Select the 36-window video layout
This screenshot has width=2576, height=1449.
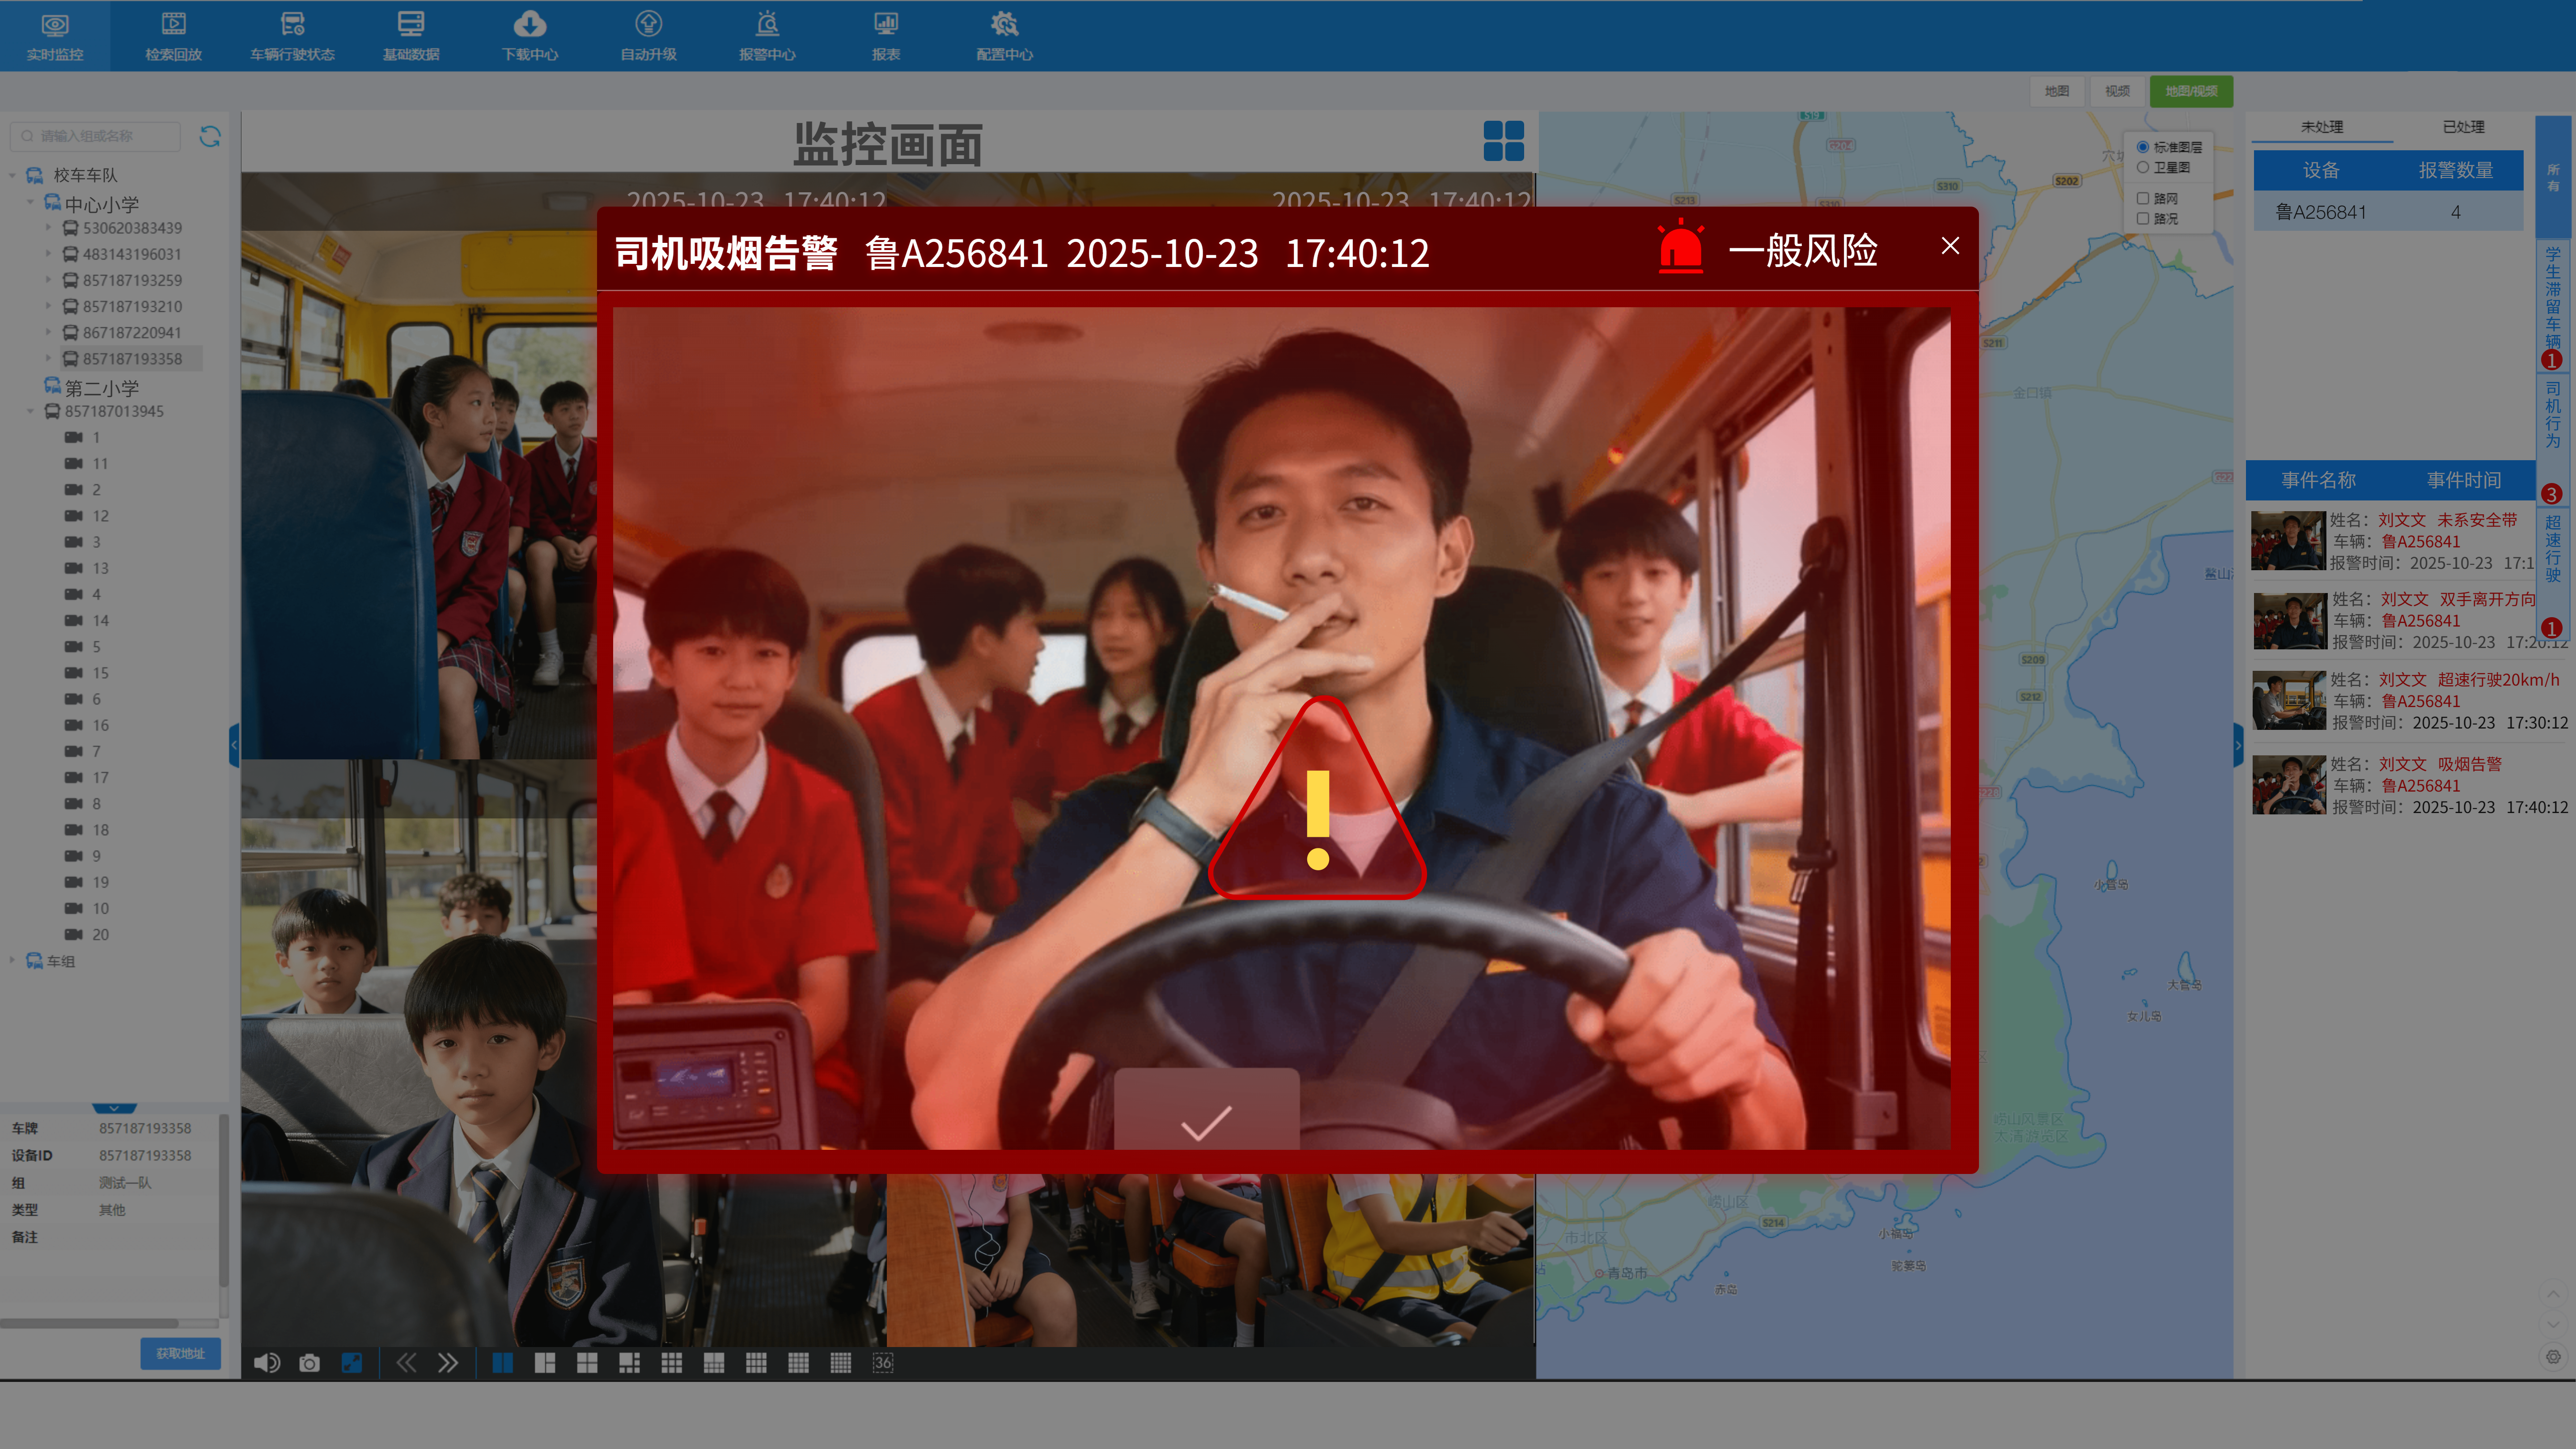883,1363
